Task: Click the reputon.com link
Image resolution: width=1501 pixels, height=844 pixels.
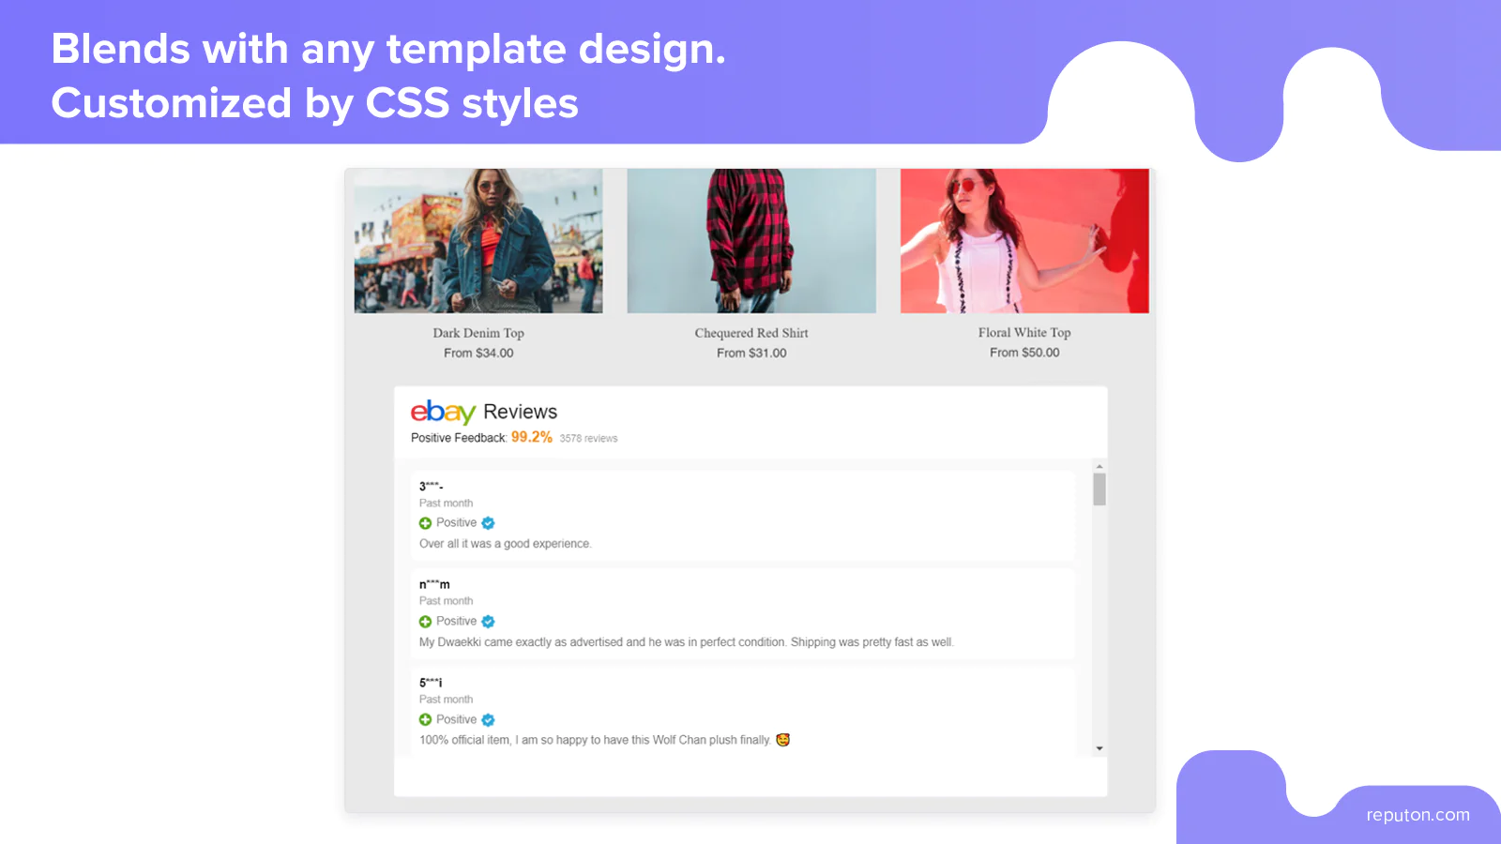Action: [x=1418, y=815]
